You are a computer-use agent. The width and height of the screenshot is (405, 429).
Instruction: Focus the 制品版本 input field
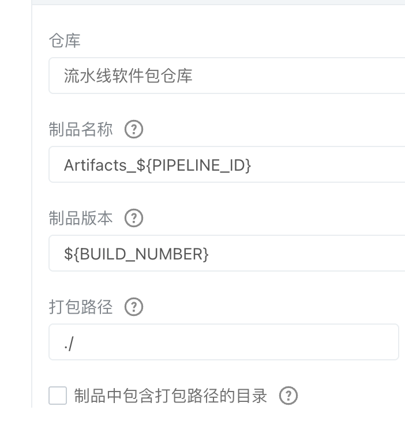[x=227, y=253]
